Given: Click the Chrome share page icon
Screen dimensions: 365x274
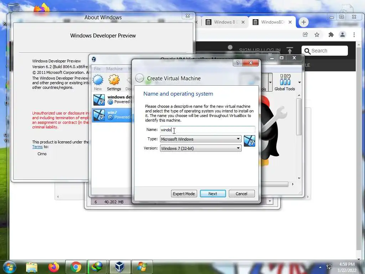Looking at the screenshot, I should (305, 35).
